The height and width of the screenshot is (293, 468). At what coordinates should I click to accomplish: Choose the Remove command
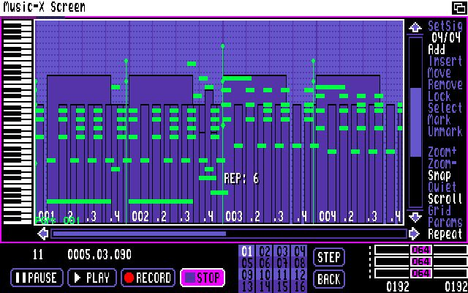point(445,84)
